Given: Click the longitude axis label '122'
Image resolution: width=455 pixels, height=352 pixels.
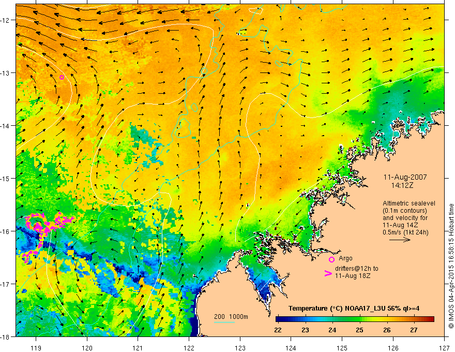Looking at the screenshot, I should coord(189,348).
